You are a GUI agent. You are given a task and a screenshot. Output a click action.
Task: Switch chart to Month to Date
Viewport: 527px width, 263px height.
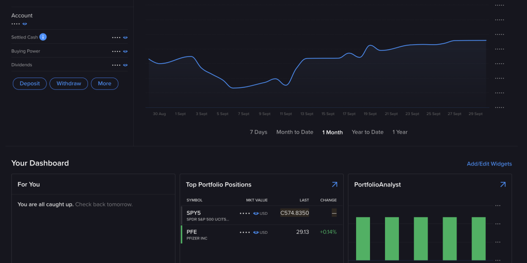[294, 132]
